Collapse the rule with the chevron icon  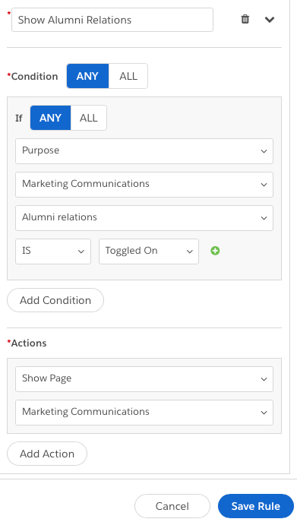270,20
